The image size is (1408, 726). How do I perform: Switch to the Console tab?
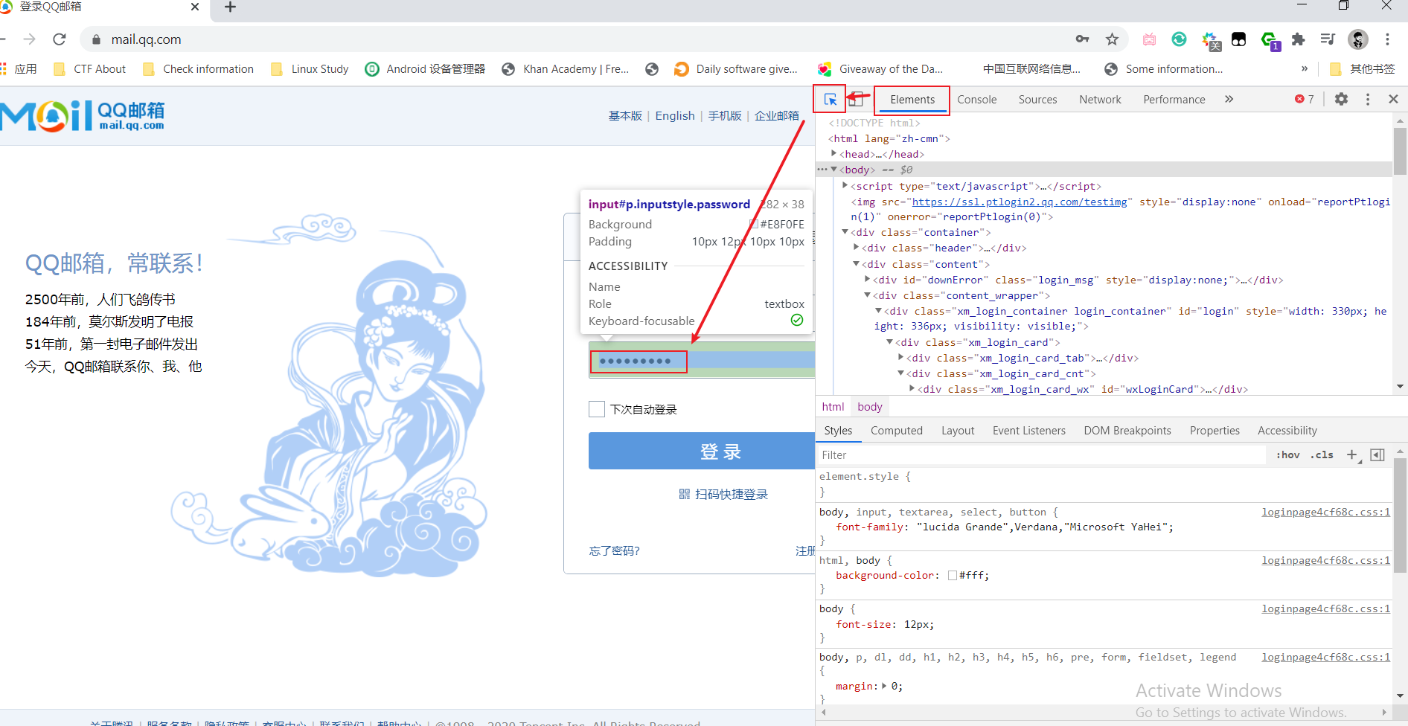(x=976, y=100)
